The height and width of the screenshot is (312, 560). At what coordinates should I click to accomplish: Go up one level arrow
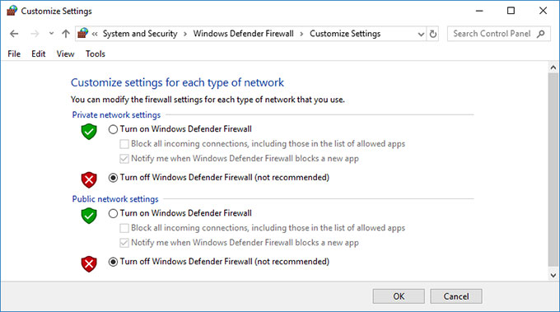pos(66,34)
